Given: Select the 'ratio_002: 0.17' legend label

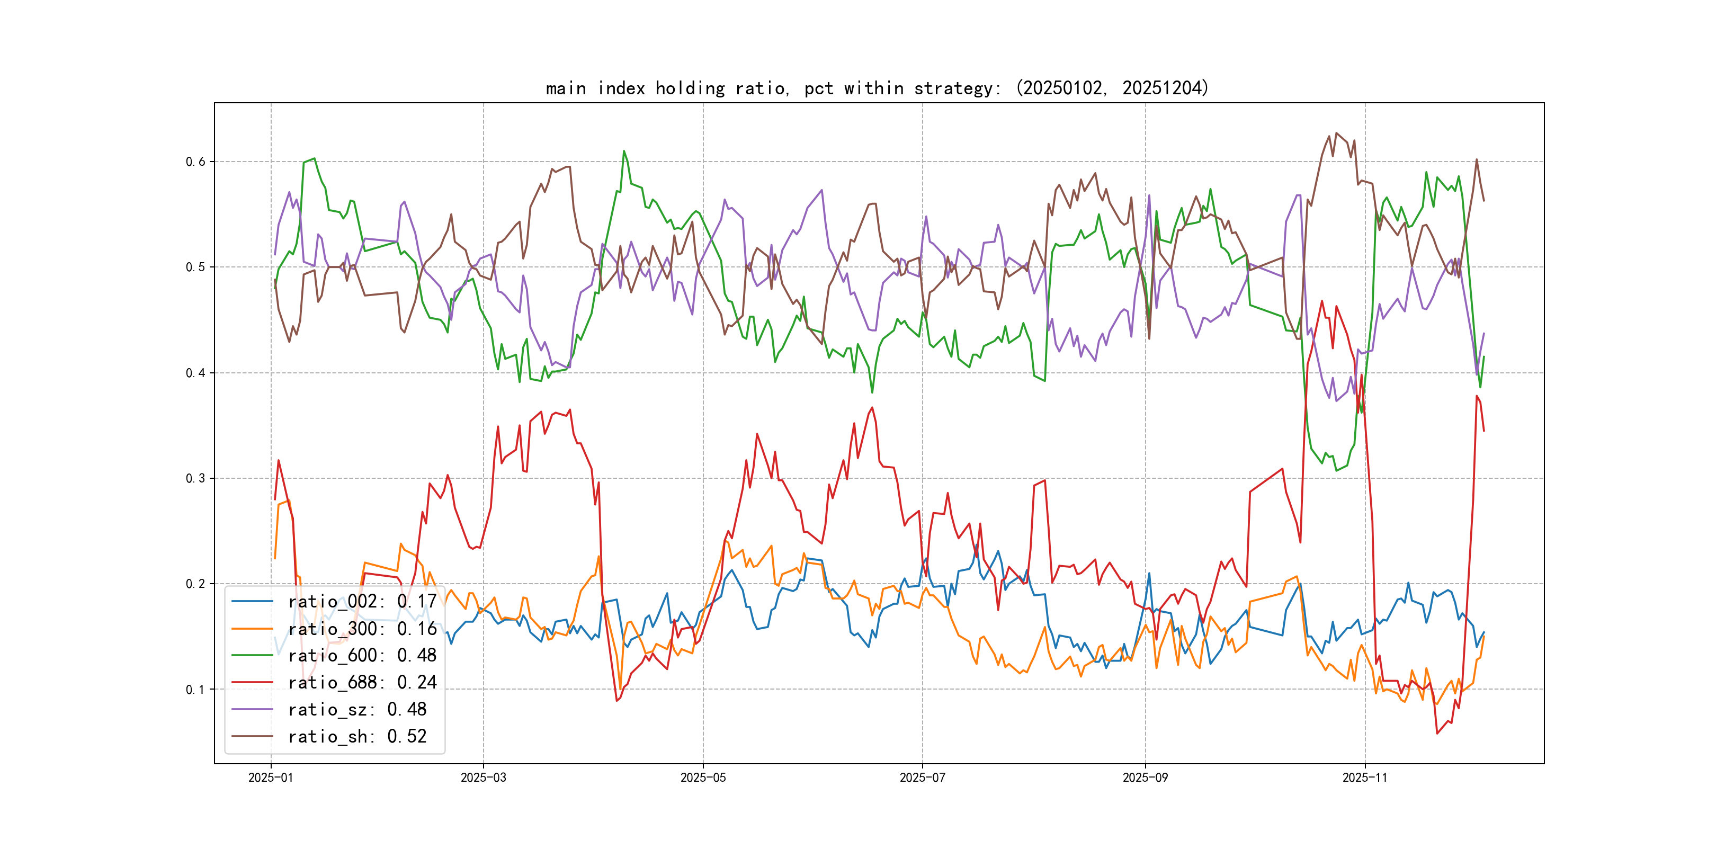Looking at the screenshot, I should tap(362, 602).
